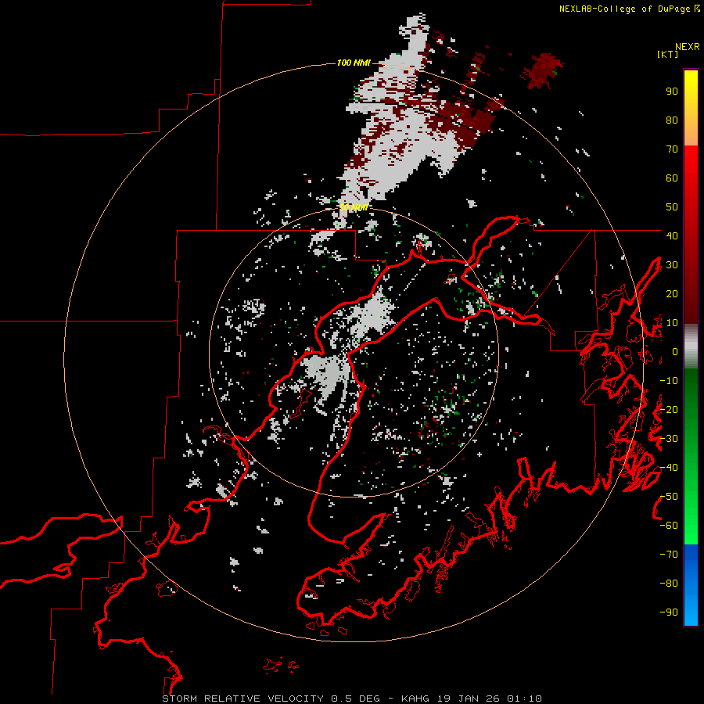Click the 50 value on the velocity scale

(x=672, y=207)
